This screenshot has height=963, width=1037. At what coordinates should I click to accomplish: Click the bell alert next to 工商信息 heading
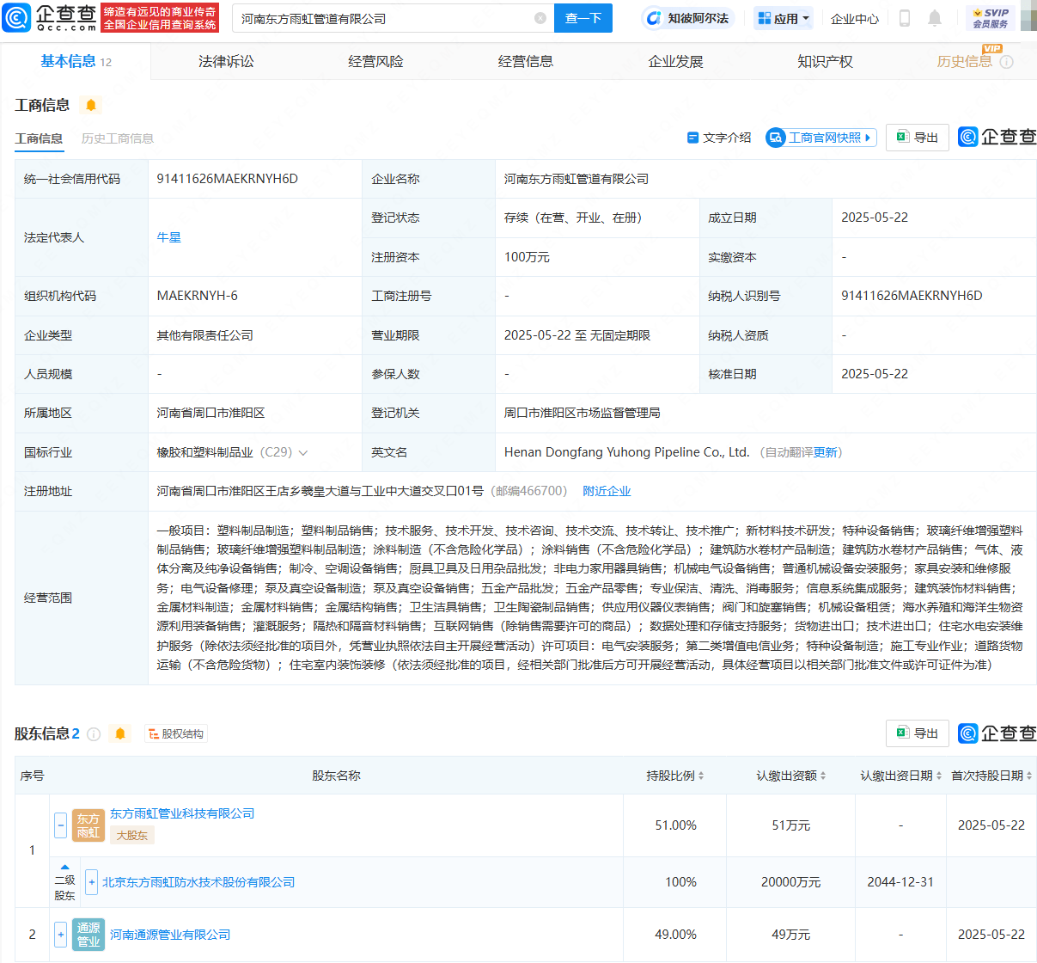(x=91, y=105)
